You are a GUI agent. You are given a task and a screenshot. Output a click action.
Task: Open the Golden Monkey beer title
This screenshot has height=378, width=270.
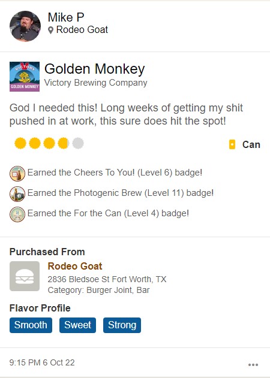pos(94,69)
